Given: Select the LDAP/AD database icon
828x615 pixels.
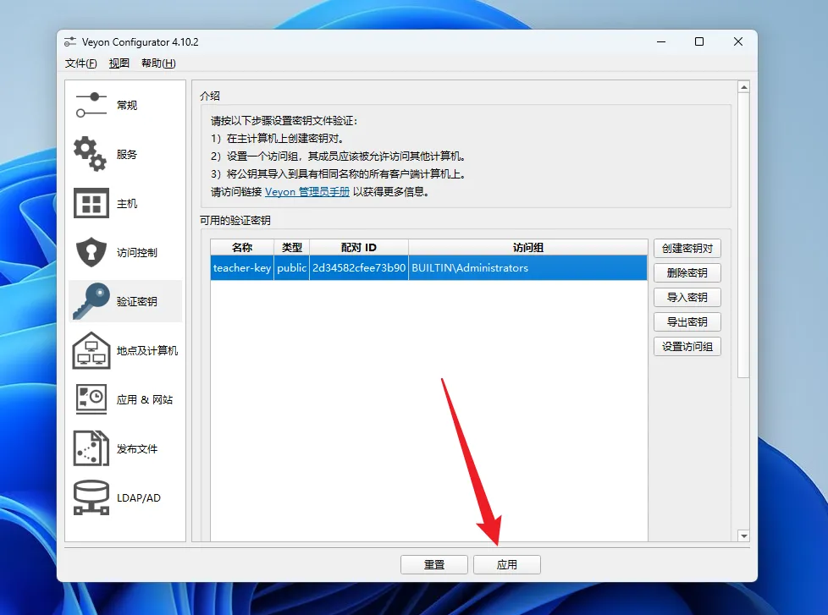Looking at the screenshot, I should click(x=91, y=497).
